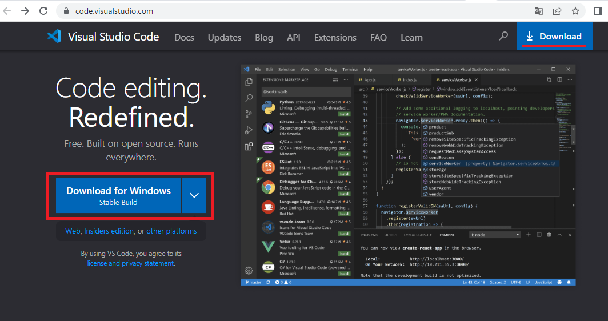608x321 pixels.
Task: Open the browser side panel icon
Action: tap(598, 11)
